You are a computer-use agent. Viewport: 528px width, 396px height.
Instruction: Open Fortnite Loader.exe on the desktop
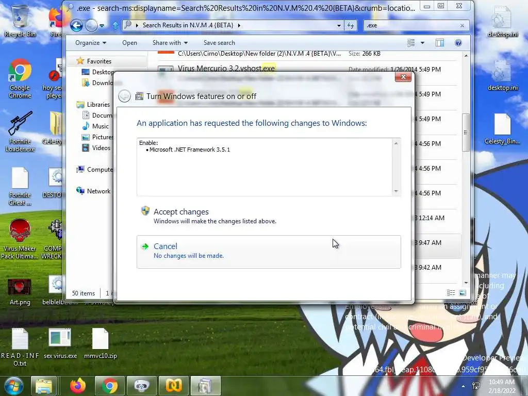pyautogui.click(x=20, y=132)
